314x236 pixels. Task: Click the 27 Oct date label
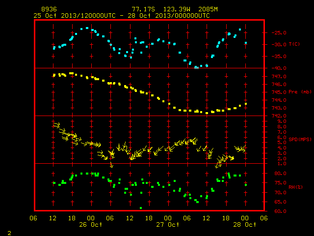click(168, 224)
